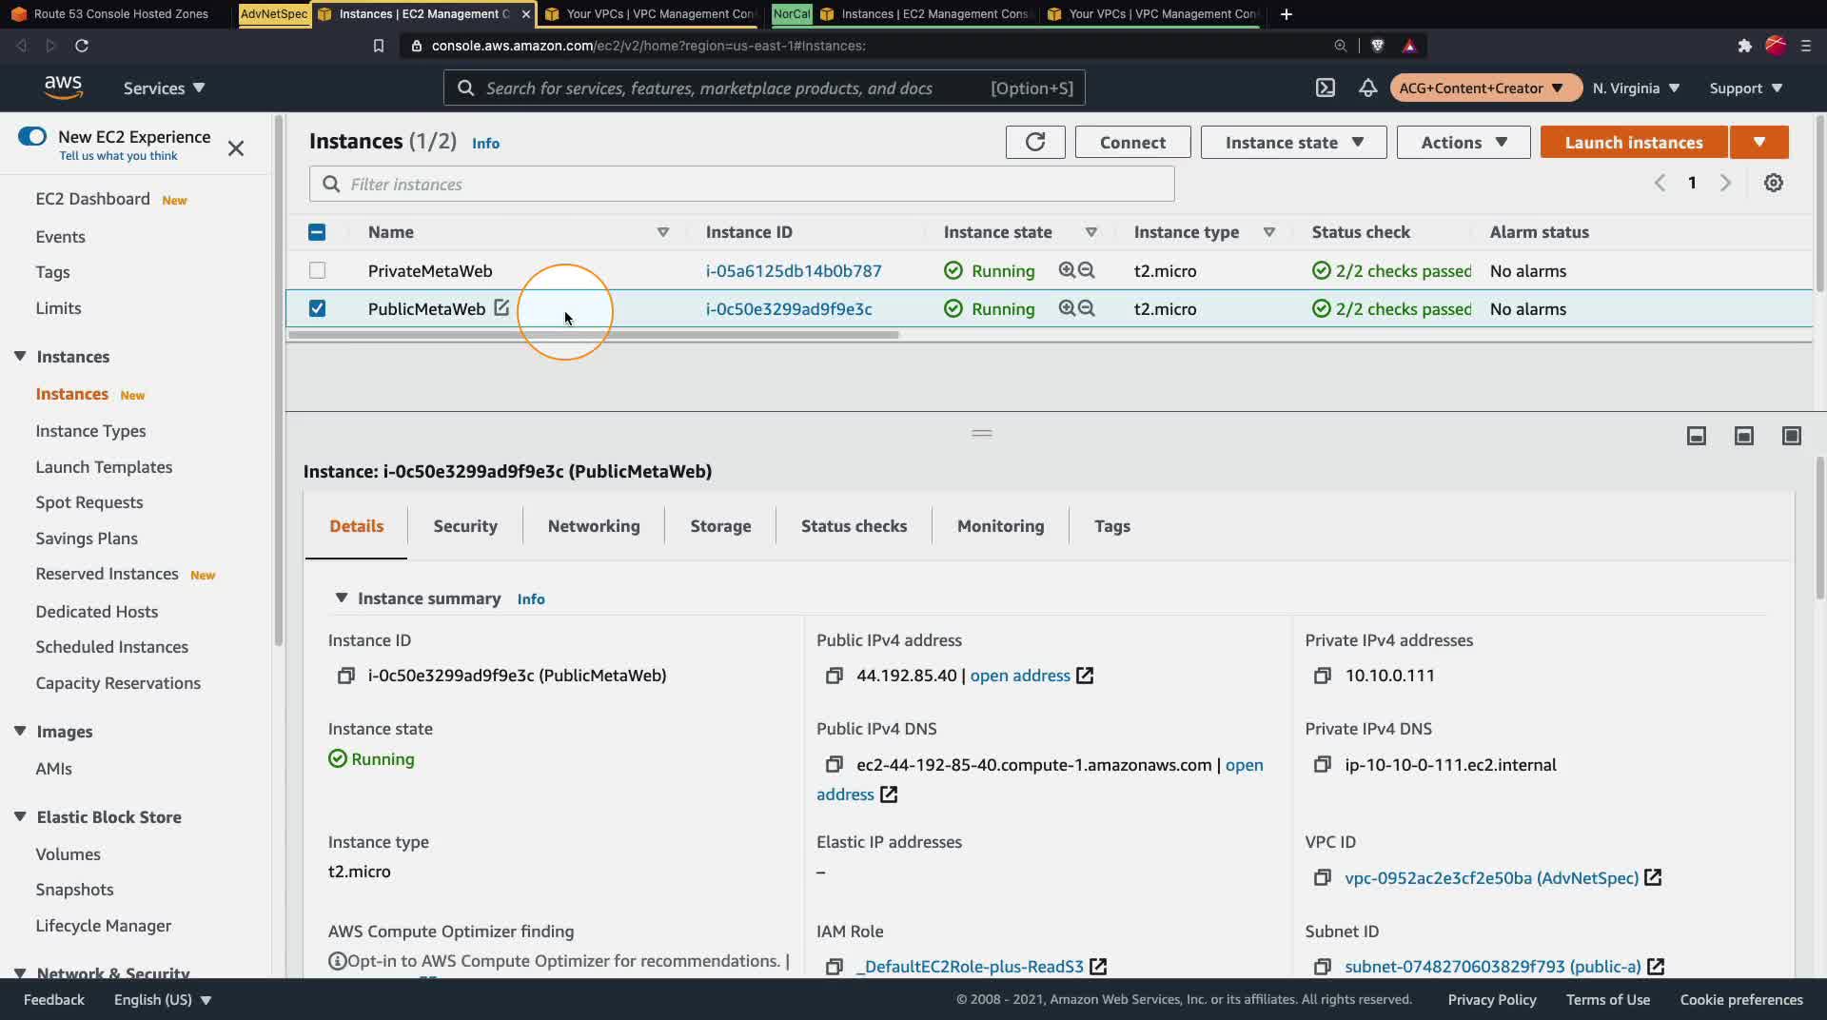
Task: Toggle the select-all instances checkbox
Action: 317,232
